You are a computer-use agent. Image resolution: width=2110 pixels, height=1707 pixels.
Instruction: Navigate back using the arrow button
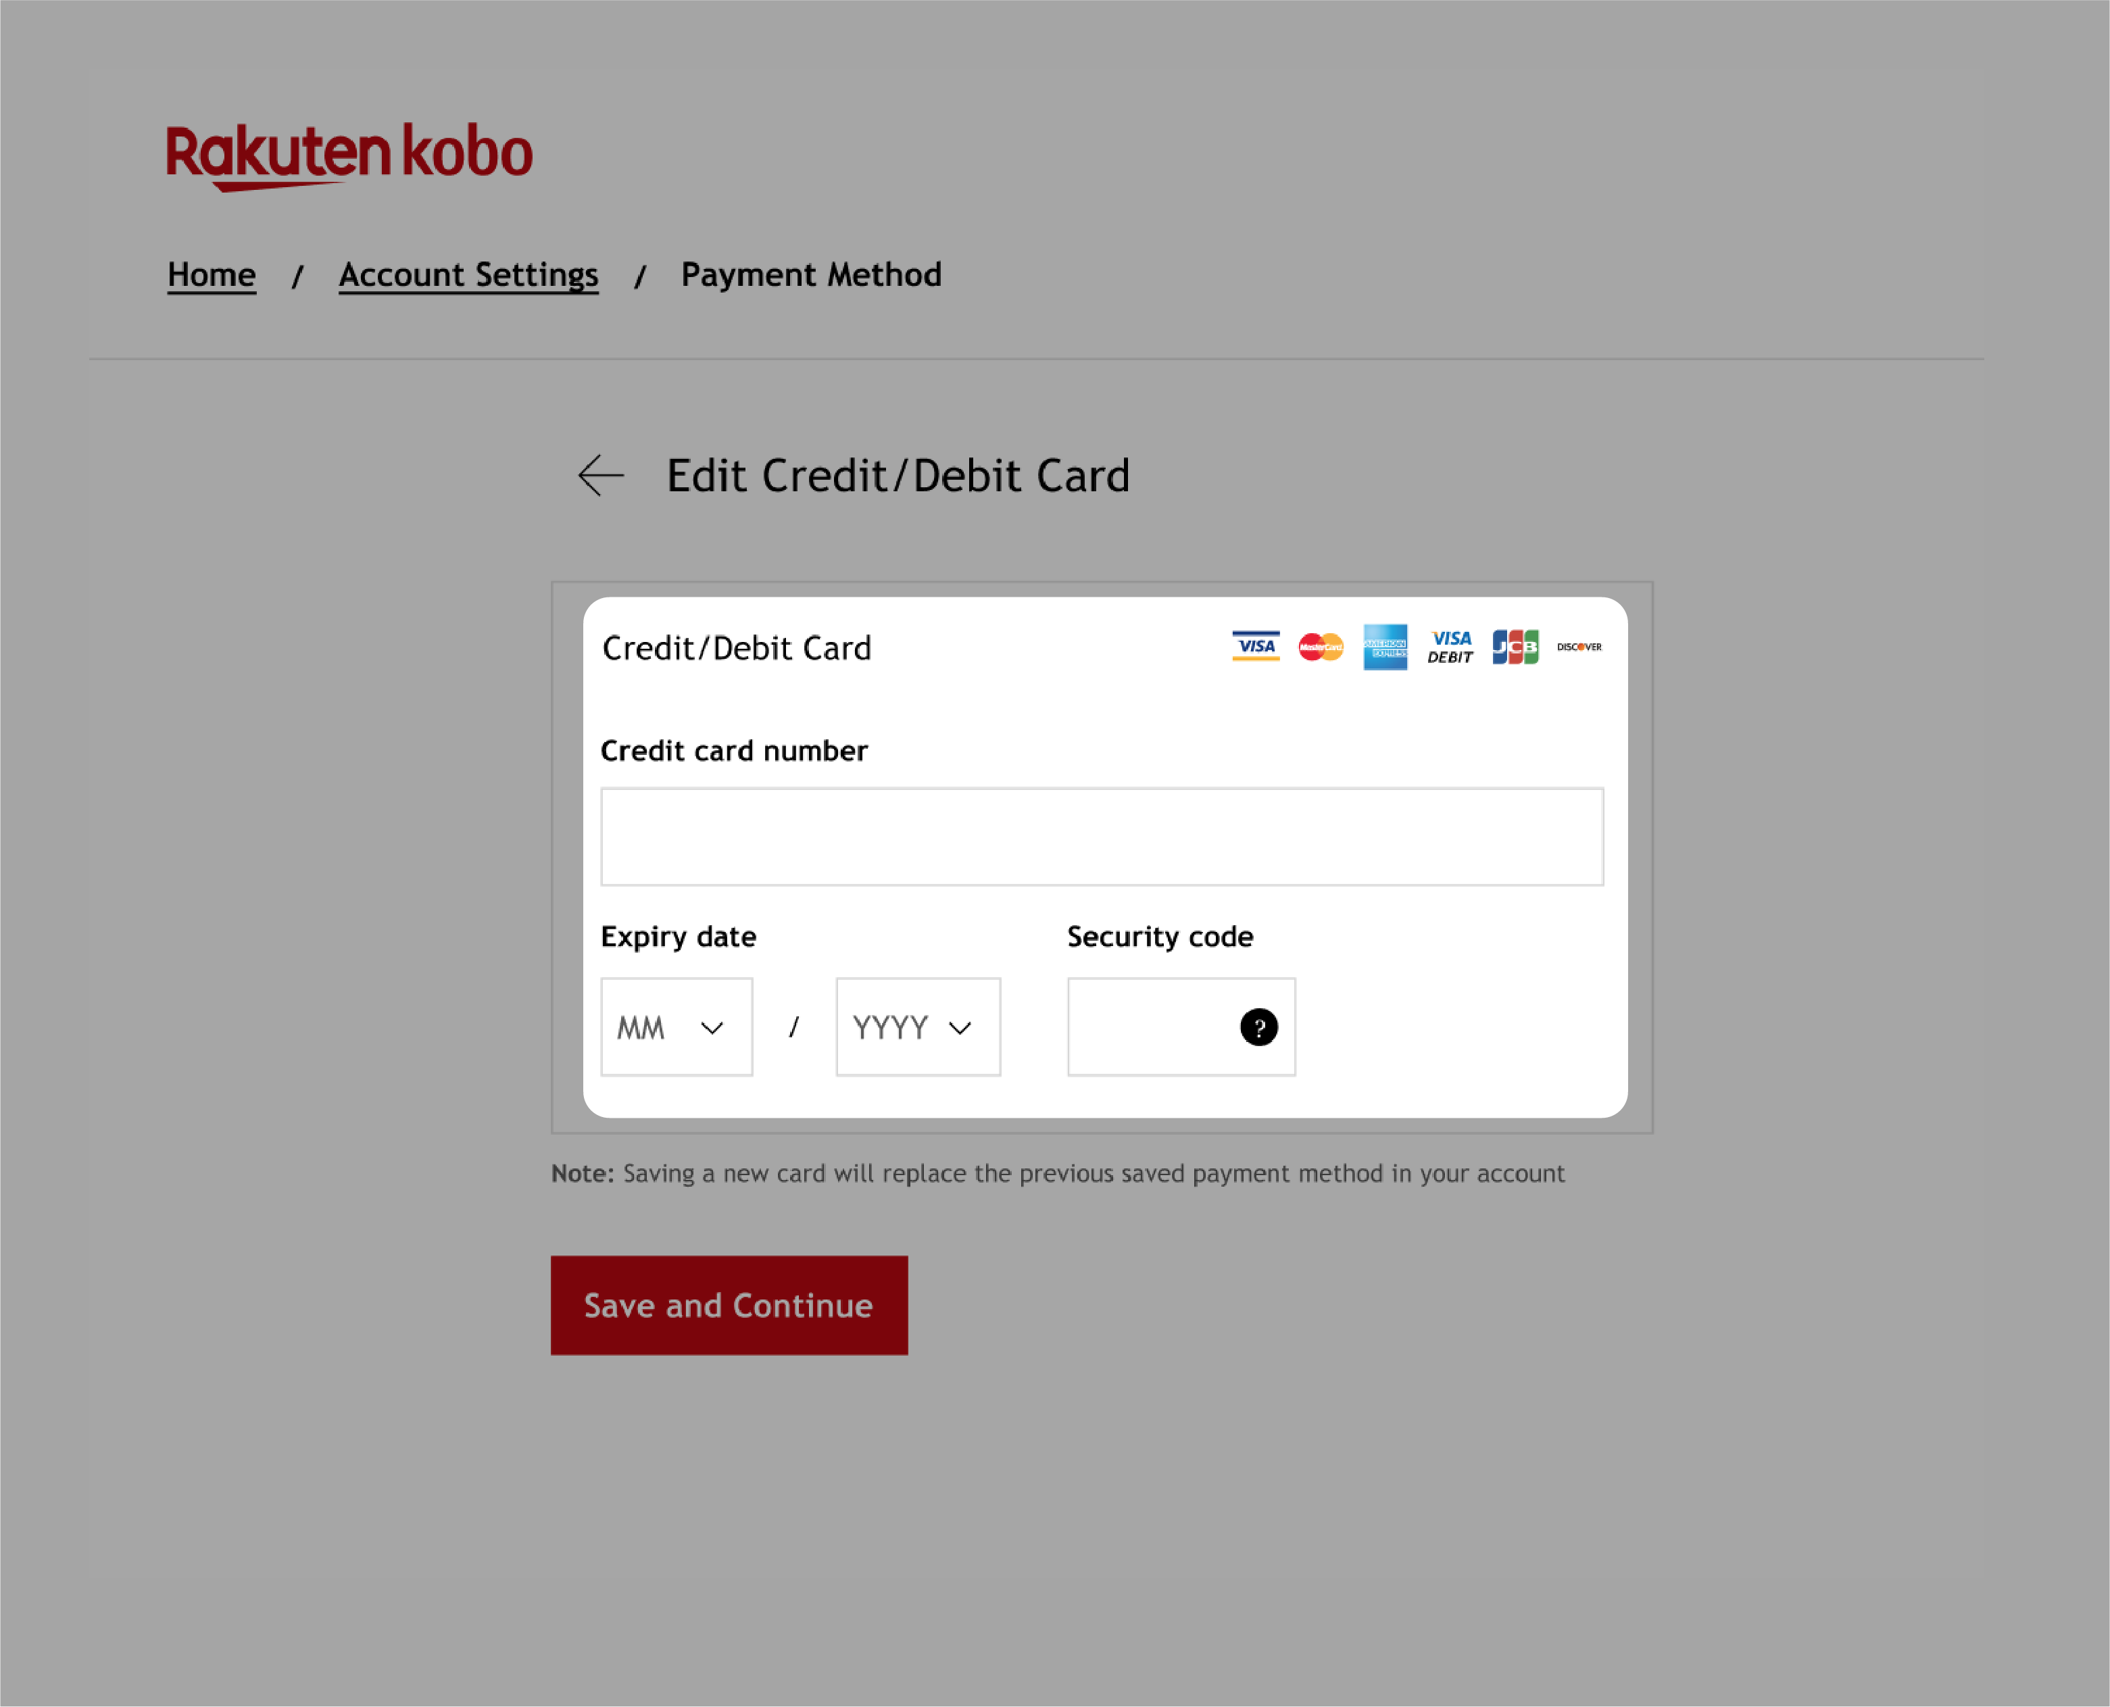[601, 477]
